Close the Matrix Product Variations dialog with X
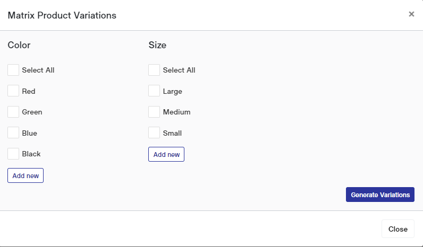Screen dimensions: 423x247 [411, 14]
